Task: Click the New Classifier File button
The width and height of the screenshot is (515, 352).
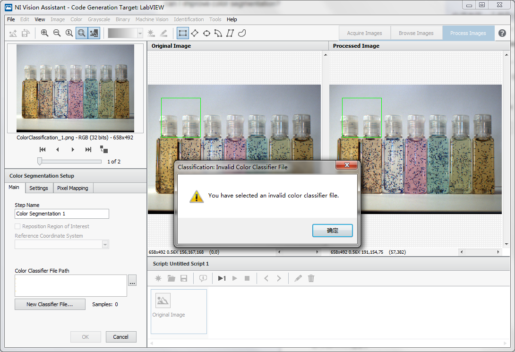Action: click(50, 304)
